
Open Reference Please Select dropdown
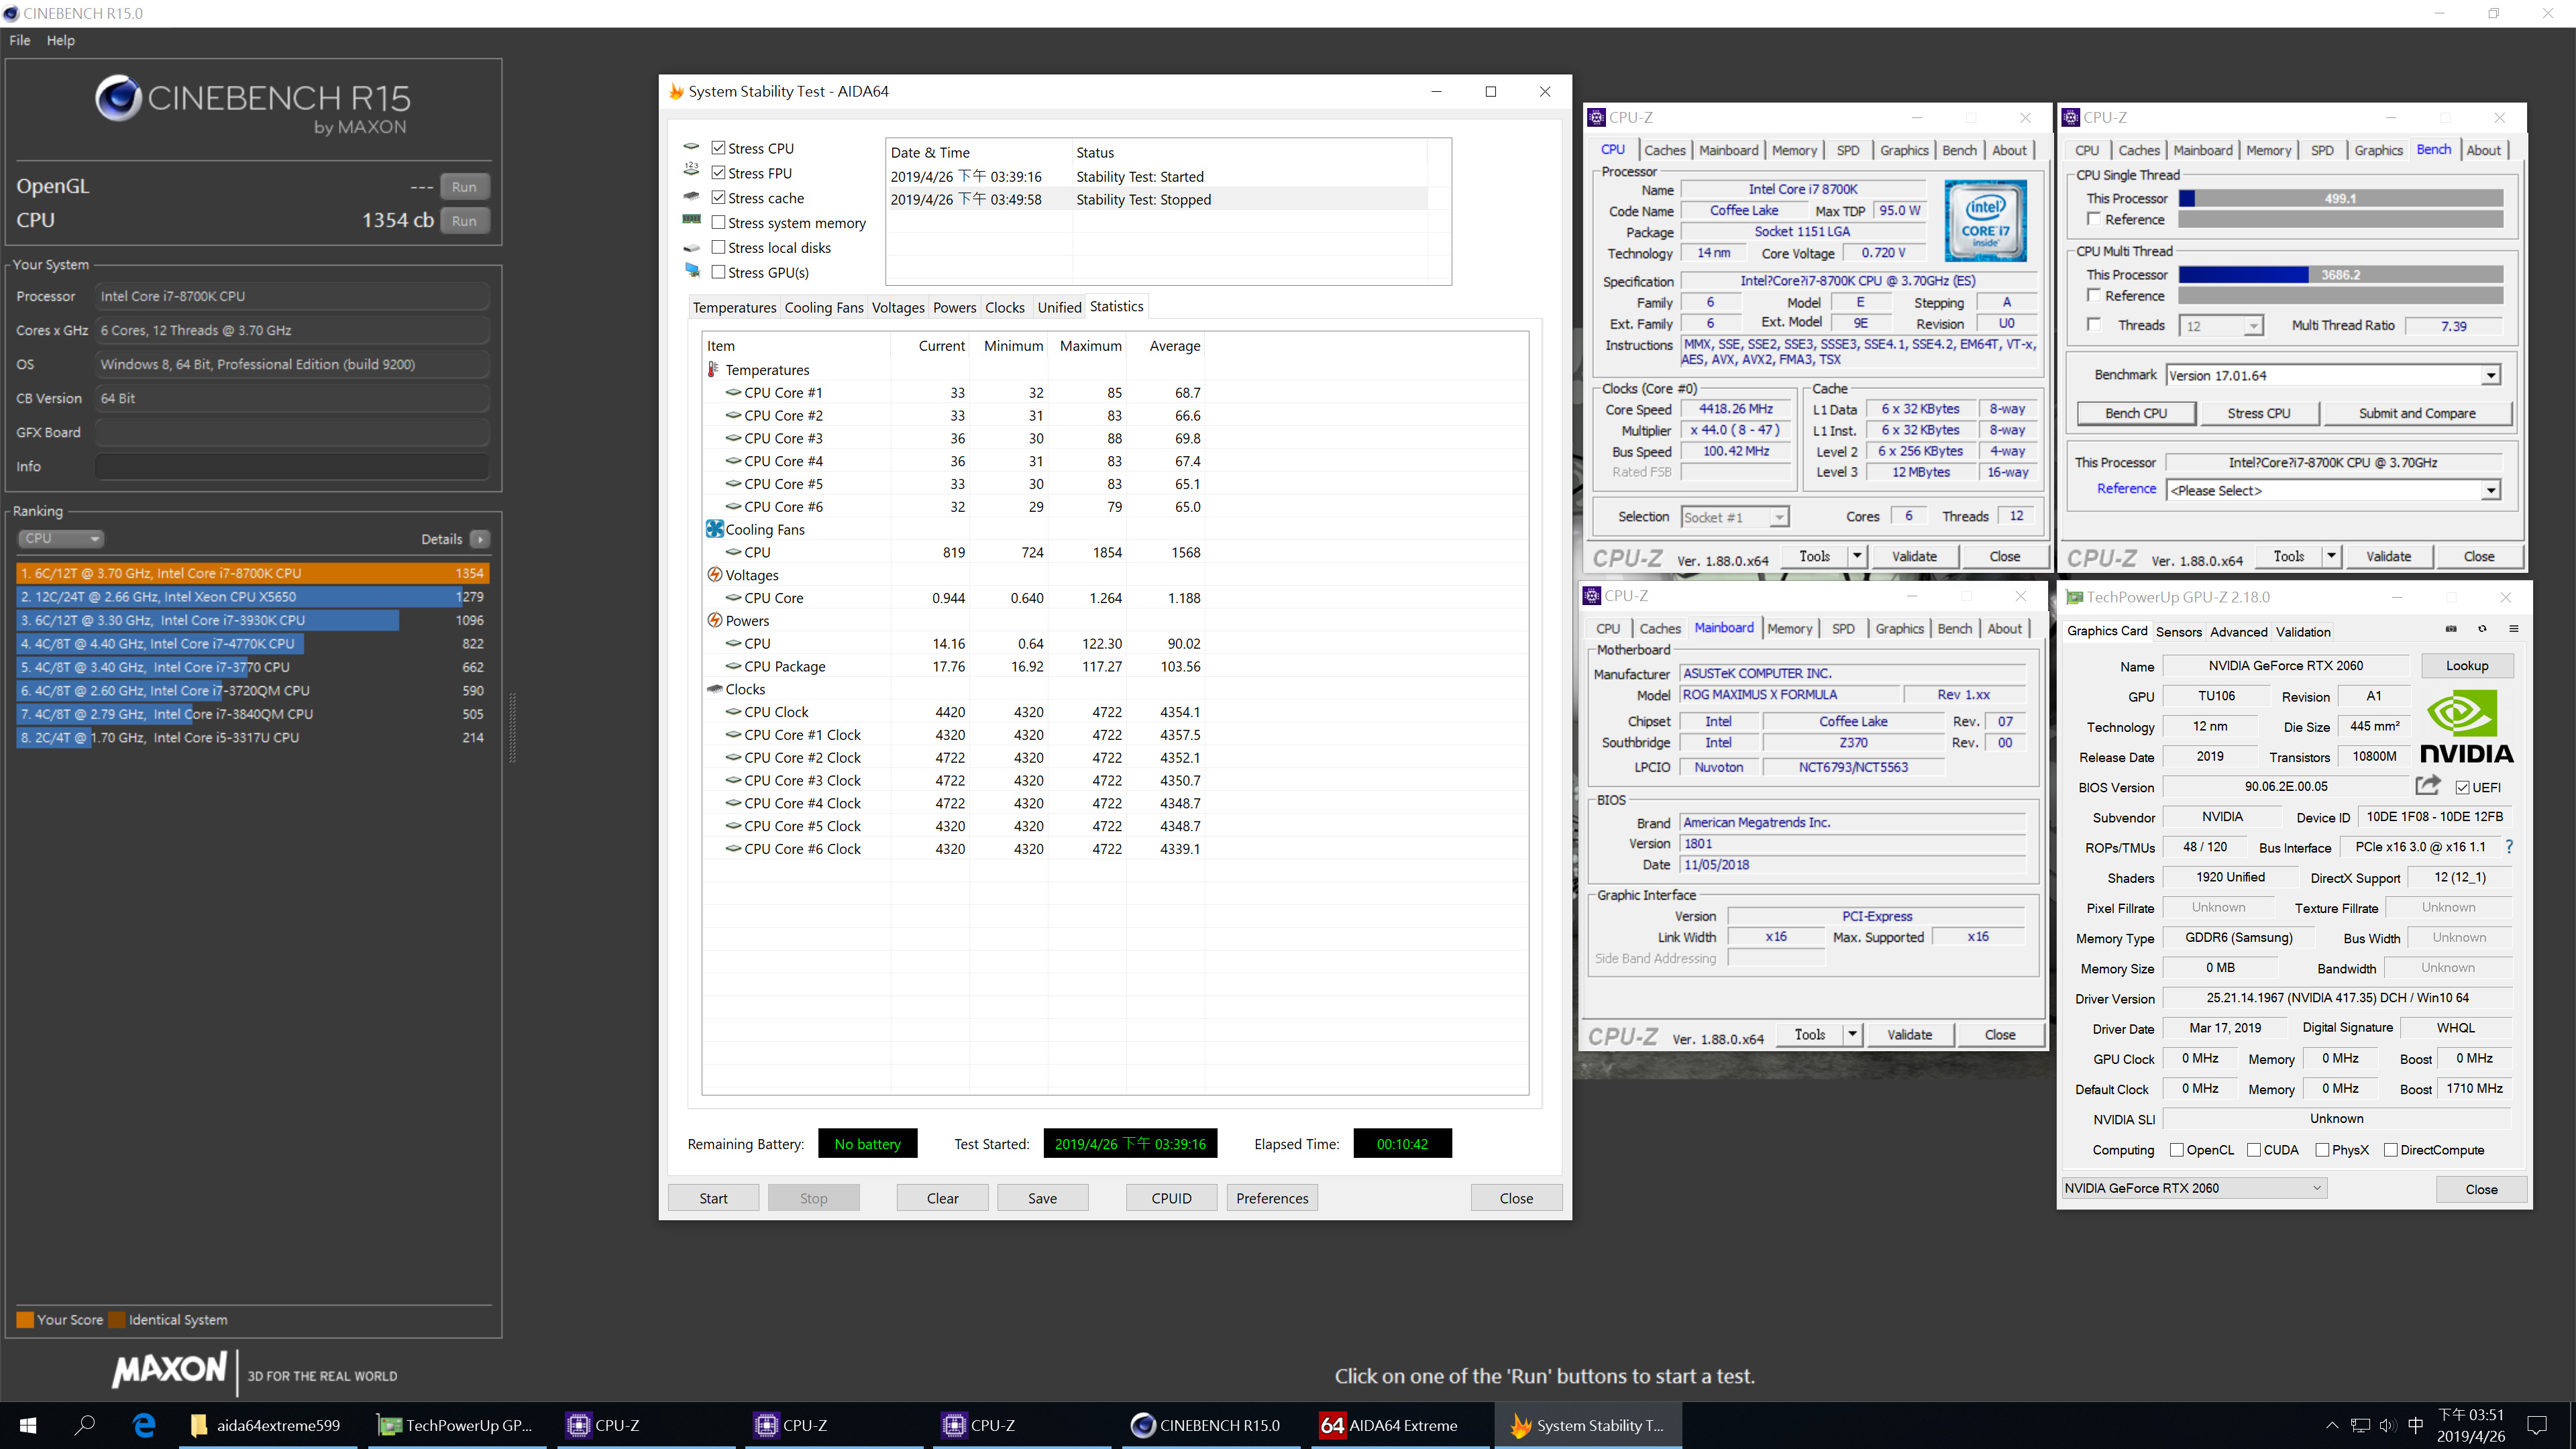[x=2334, y=490]
